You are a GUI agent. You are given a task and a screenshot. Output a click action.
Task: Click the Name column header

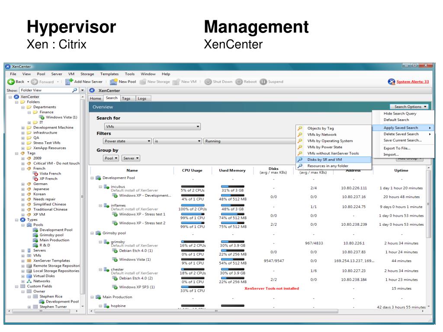coord(132,170)
